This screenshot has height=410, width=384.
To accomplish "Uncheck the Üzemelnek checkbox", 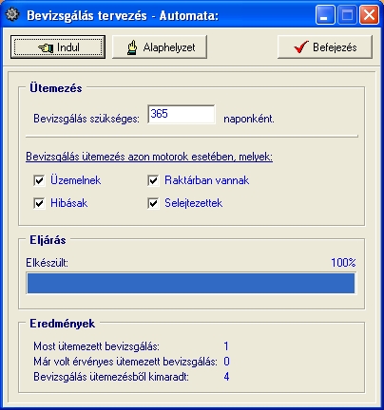I will [x=39, y=180].
